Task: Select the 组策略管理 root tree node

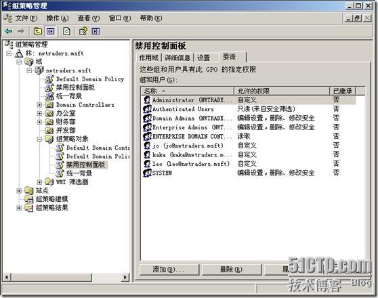Action: tap(31, 45)
